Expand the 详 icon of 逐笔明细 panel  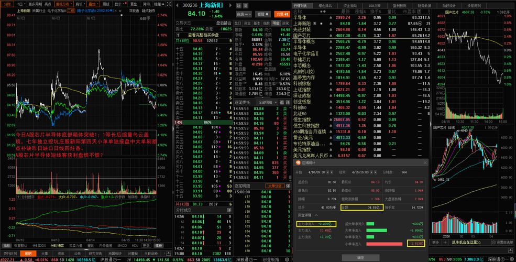[x=288, y=186]
